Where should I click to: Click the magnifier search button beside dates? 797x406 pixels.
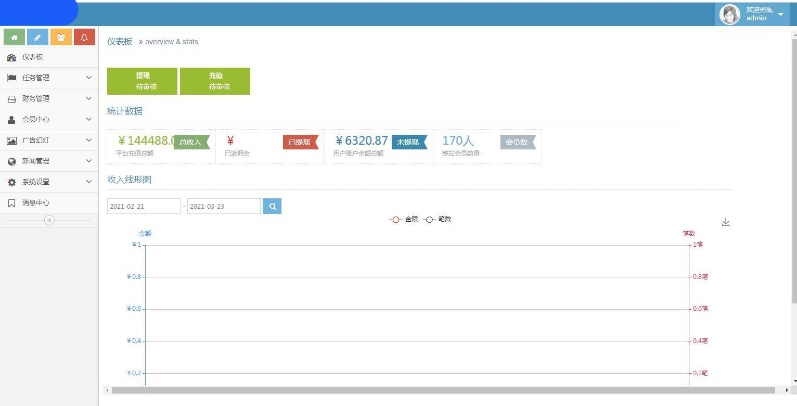click(x=272, y=206)
